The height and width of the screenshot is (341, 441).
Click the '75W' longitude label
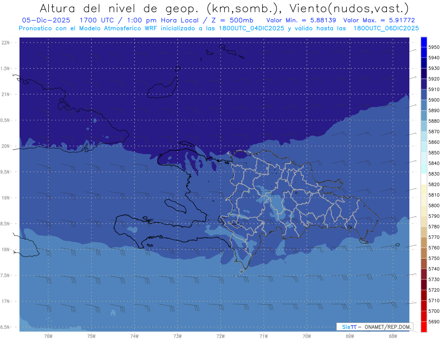pos(92,336)
